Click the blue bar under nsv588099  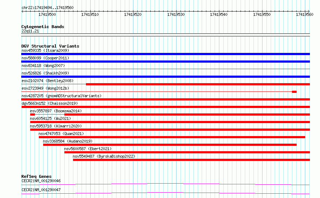pyautogui.click(x=165, y=62)
